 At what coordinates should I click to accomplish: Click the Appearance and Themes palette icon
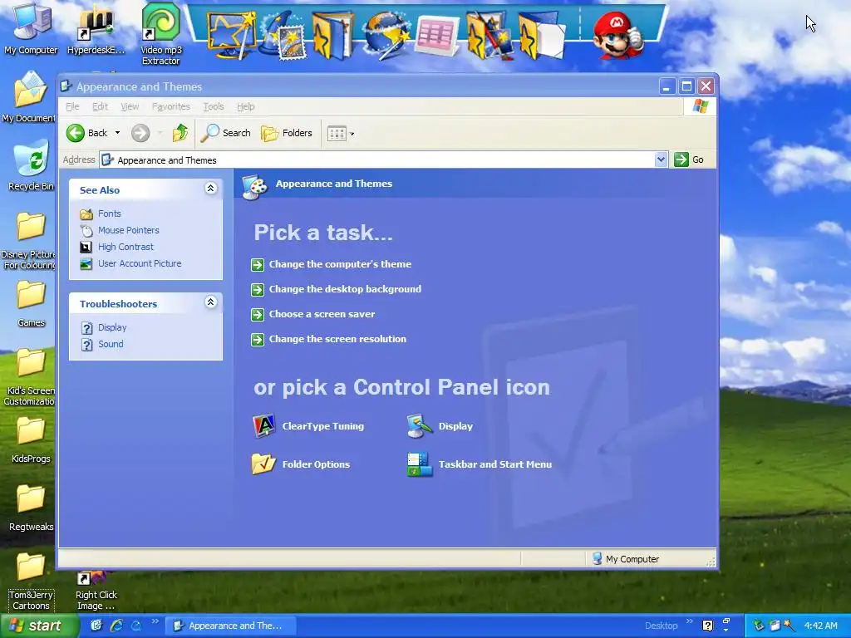[254, 187]
